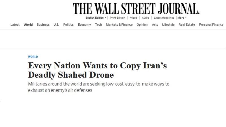Screen dimensions: 226x127
Task: Click The Wall Street Journal logo
Action: (136, 9)
